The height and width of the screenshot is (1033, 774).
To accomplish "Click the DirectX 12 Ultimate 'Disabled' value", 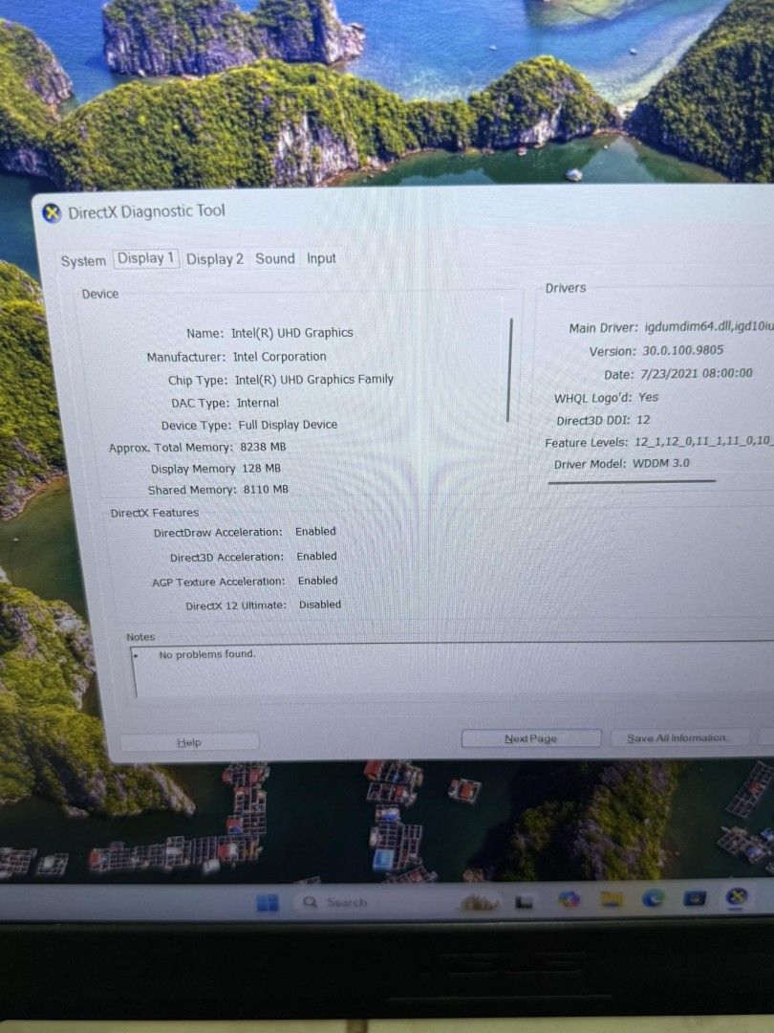I will (320, 604).
